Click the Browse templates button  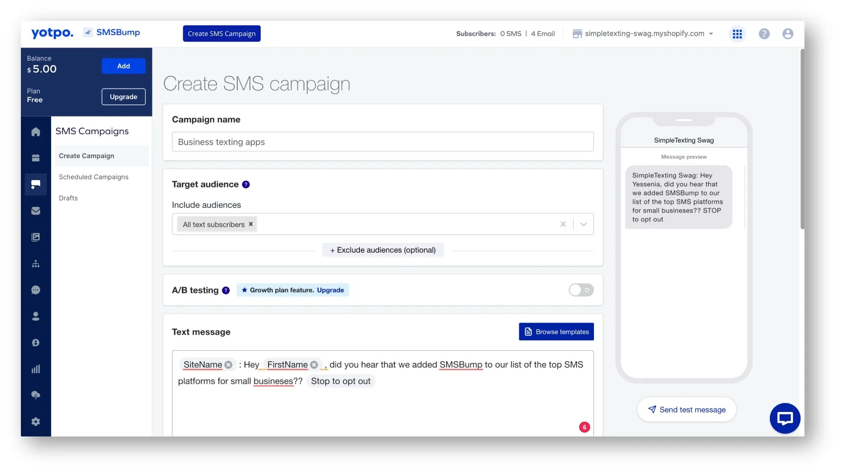tap(556, 332)
